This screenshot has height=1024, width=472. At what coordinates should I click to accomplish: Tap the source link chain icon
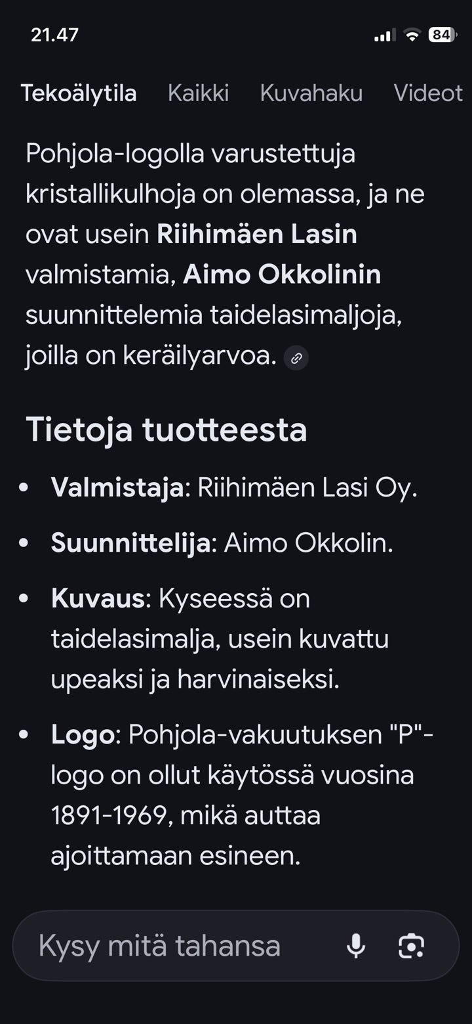pos(295,359)
